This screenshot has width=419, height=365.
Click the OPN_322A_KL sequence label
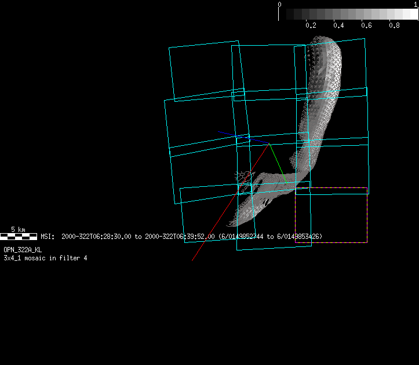[23, 250]
